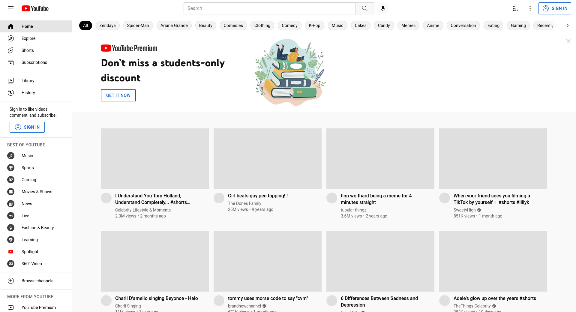Select the All filter chip
The width and height of the screenshot is (576, 312).
85,25
